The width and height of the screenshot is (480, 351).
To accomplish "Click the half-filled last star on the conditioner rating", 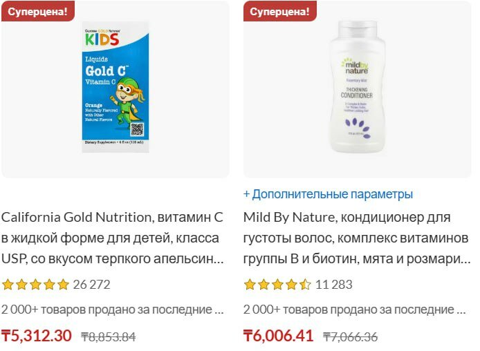I will [x=305, y=285].
